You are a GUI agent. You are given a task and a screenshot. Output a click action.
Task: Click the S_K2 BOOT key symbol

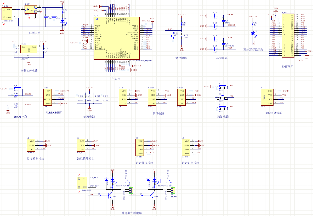pyautogui.click(x=17, y=88)
